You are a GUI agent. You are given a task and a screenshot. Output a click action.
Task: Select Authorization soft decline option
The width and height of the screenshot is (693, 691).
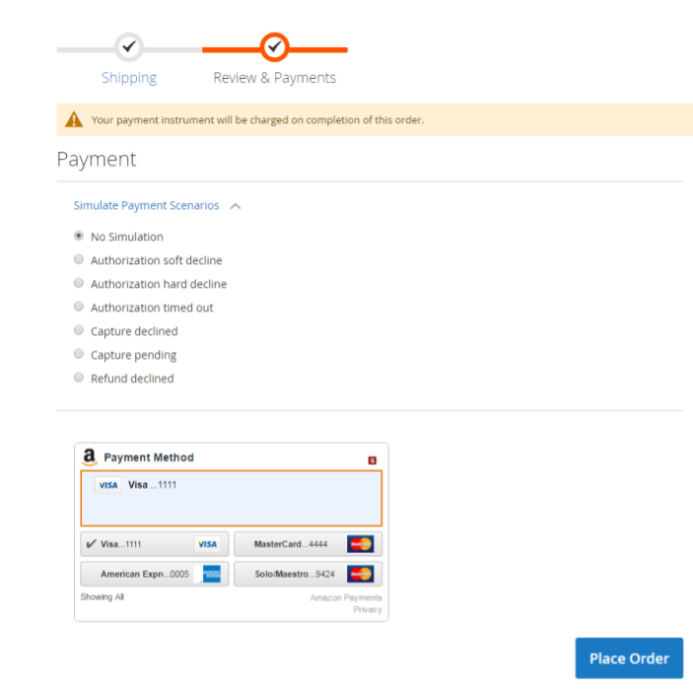click(x=79, y=259)
